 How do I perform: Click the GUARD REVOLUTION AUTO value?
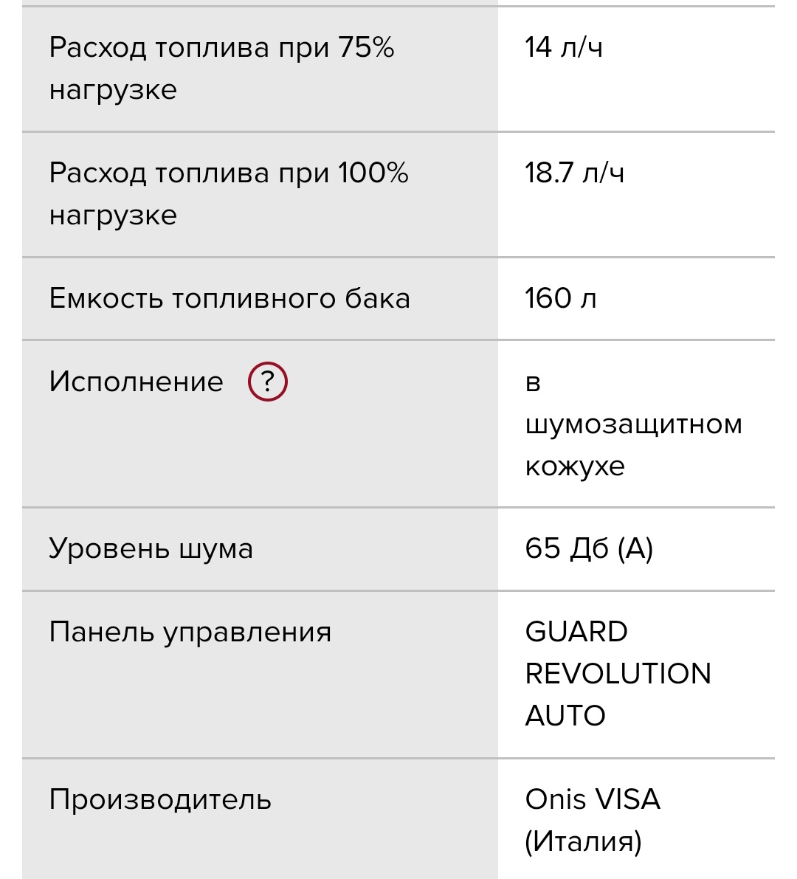[x=618, y=673]
